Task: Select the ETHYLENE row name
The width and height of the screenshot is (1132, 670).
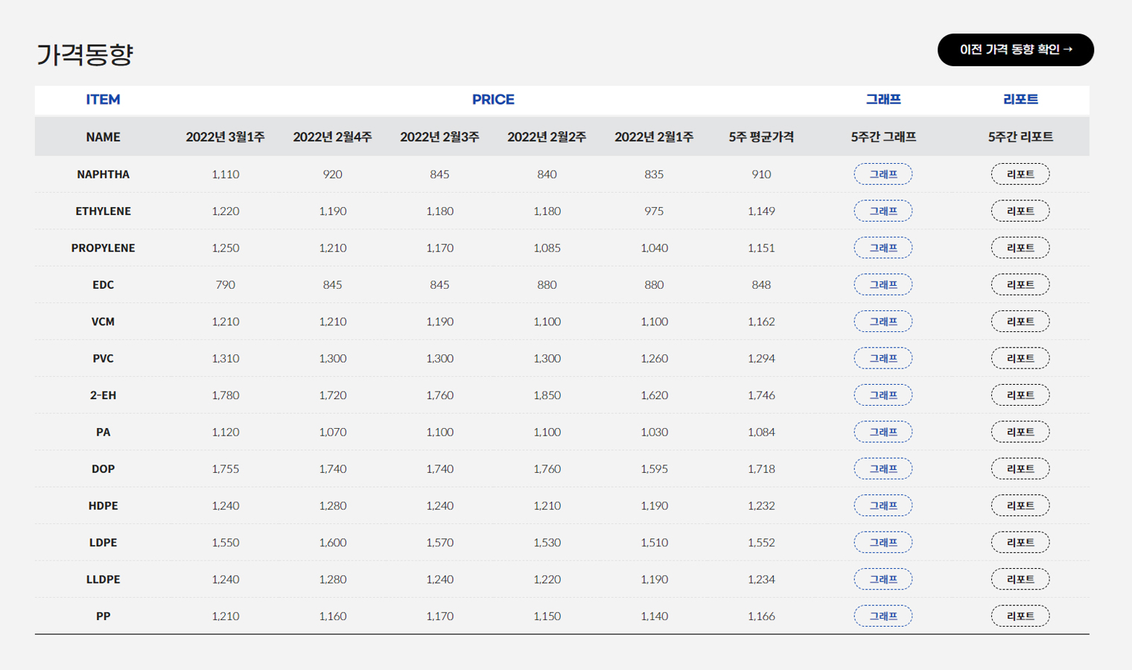Action: 103,211
